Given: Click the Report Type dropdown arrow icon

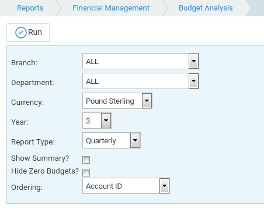Looking at the screenshot, I should coord(135,140).
